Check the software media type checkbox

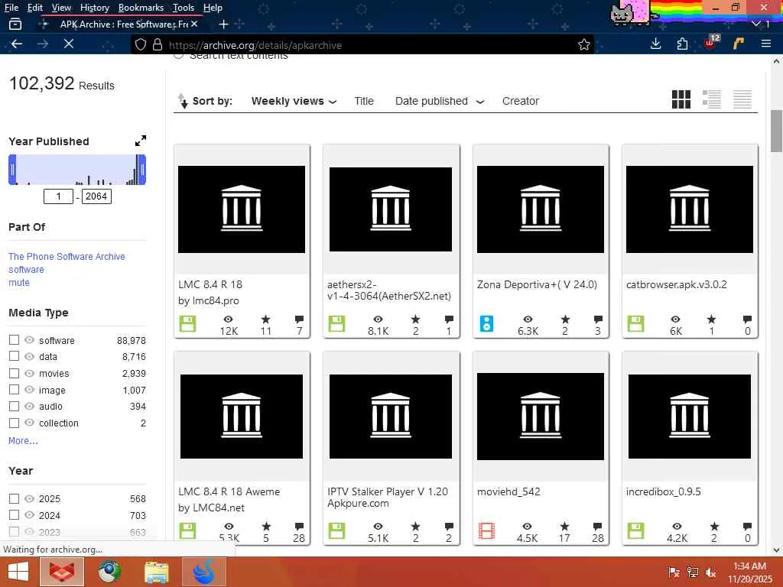[14, 340]
